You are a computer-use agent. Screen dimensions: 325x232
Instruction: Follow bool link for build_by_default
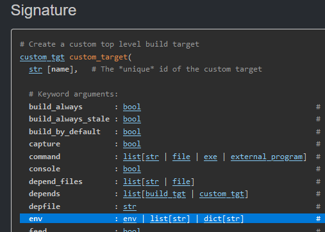pyautogui.click(x=132, y=132)
